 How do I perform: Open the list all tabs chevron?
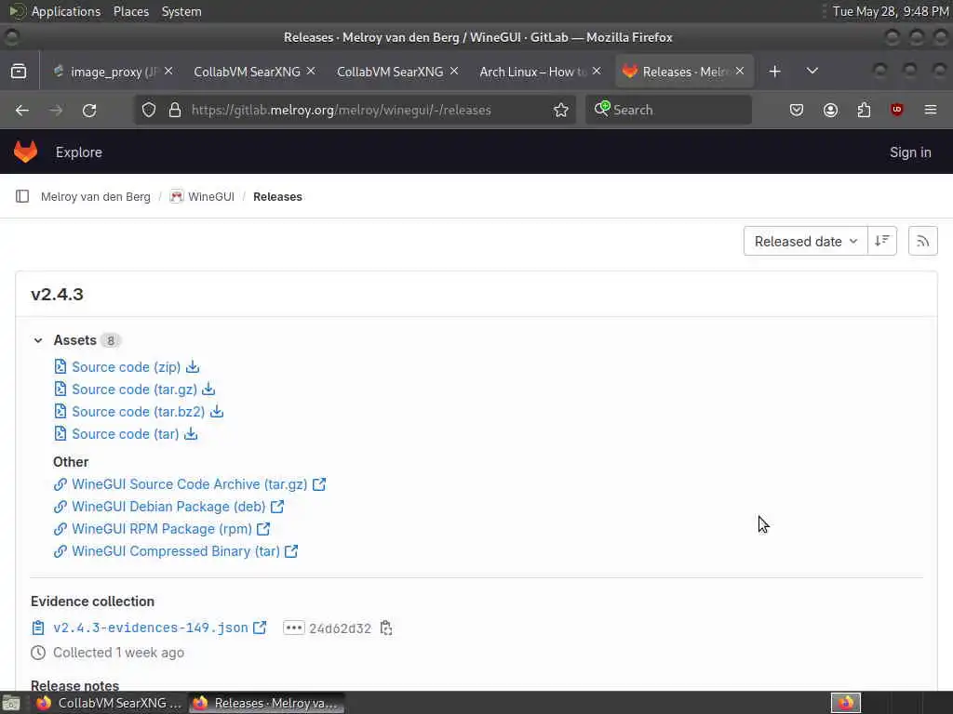click(x=812, y=71)
